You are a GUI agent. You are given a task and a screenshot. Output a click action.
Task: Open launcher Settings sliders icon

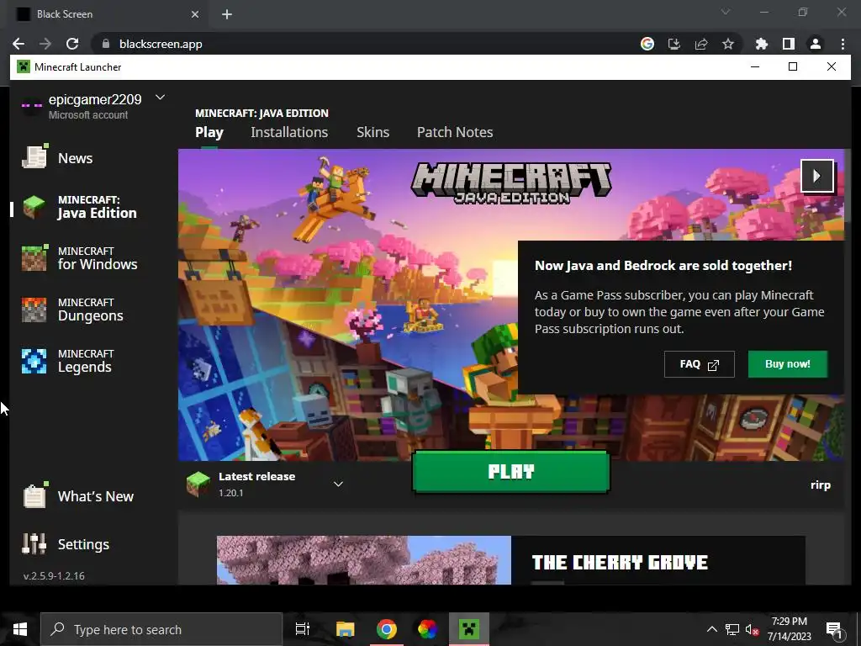pyautogui.click(x=34, y=544)
